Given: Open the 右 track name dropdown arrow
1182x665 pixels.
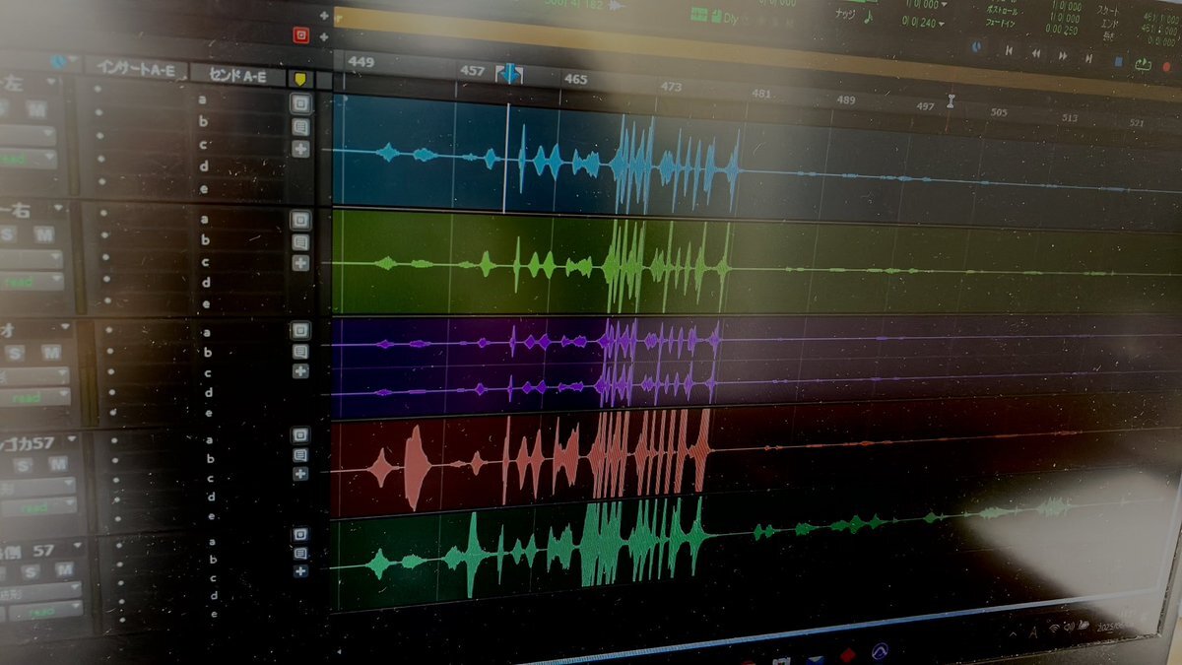Looking at the screenshot, I should [58, 209].
